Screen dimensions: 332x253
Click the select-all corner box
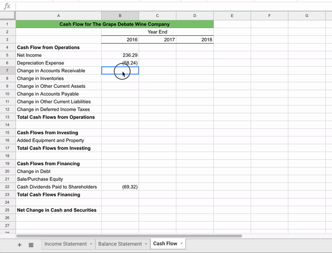tap(8, 15)
